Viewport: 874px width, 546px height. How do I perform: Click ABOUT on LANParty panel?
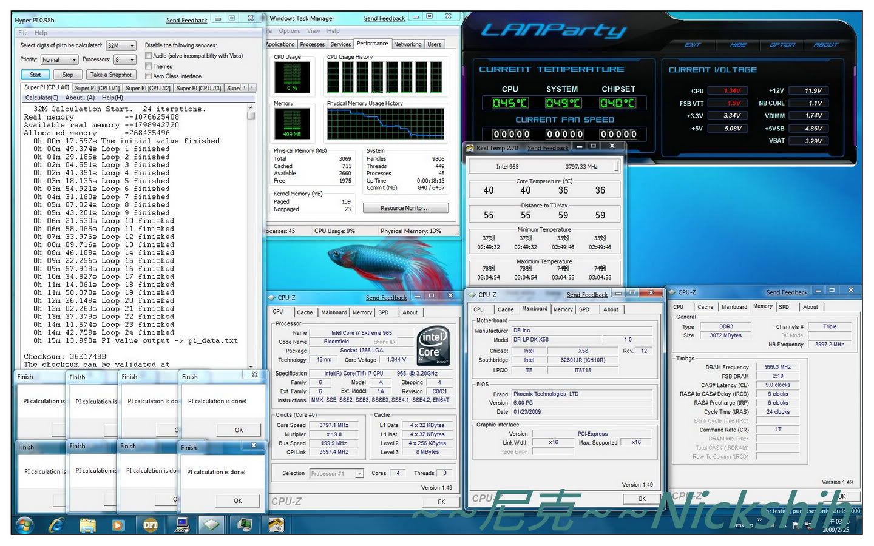[825, 45]
